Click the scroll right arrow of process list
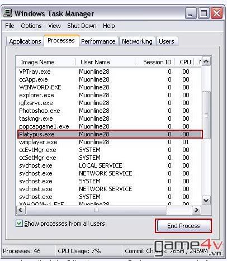This screenshot has width=227, height=261. [196, 210]
